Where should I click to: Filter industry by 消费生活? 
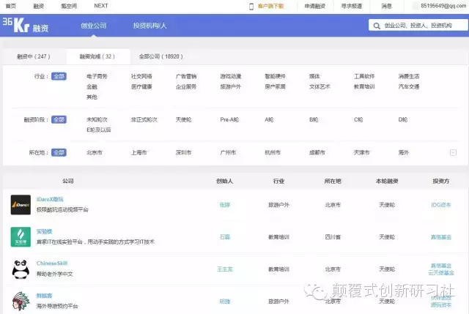[409, 76]
